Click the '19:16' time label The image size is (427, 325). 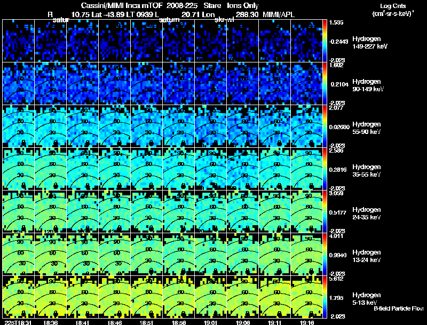[307, 322]
